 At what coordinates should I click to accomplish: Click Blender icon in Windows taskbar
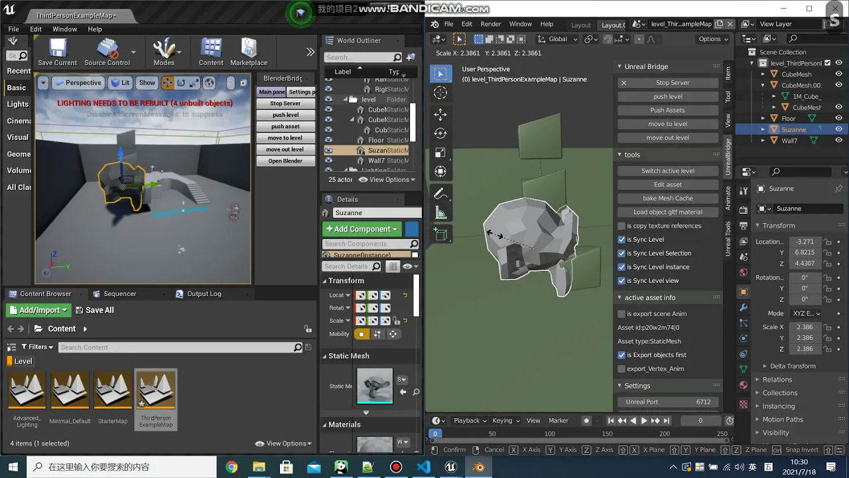point(478,467)
